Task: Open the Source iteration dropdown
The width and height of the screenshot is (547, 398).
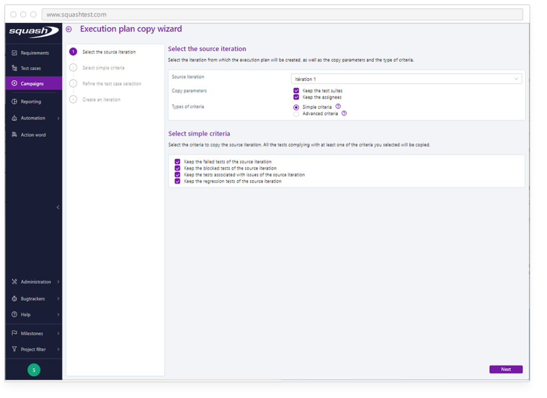Action: (x=407, y=79)
